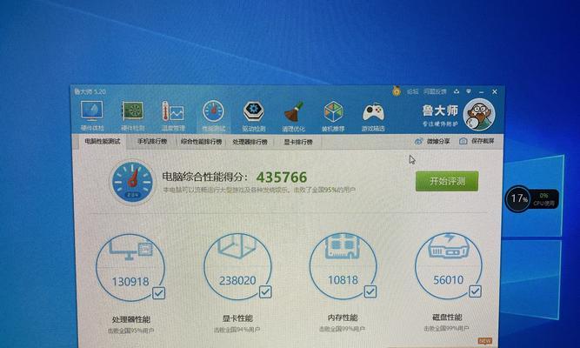This screenshot has width=580, height=348.
Task: Uncheck the 处理器性能 checkbox
Action: coord(158,293)
